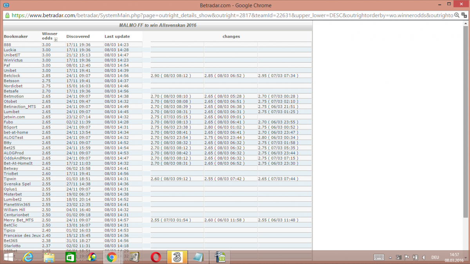This screenshot has height=264, width=470.
Task: Click the green lock site security icon
Action: coord(7,15)
